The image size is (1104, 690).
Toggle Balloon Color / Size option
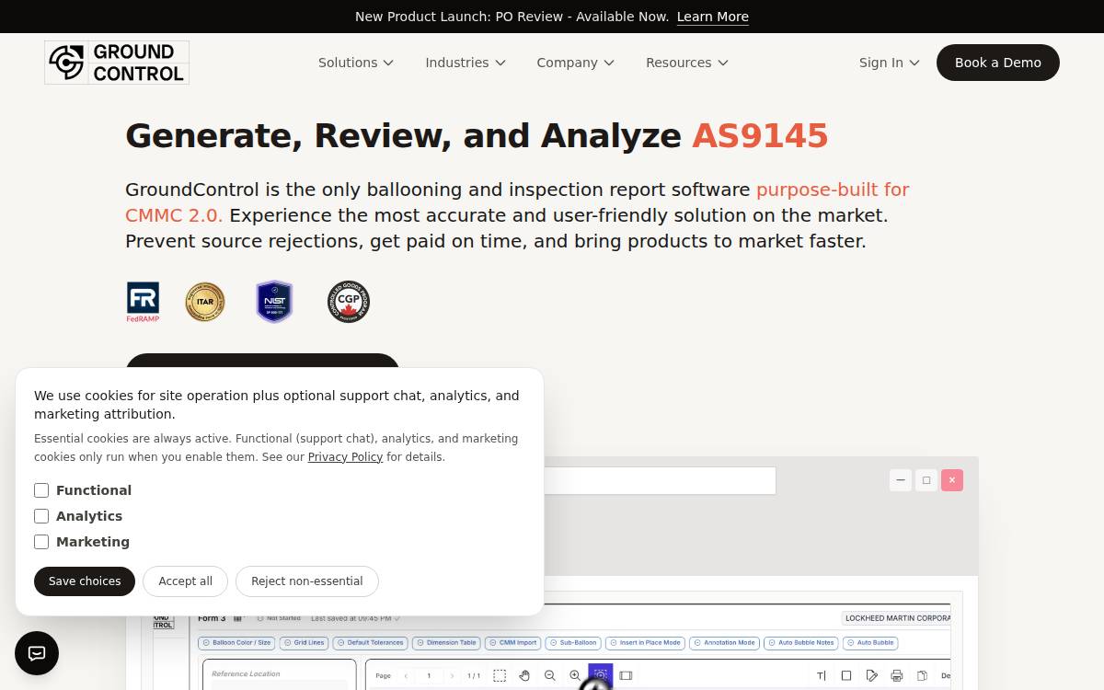tap(237, 643)
